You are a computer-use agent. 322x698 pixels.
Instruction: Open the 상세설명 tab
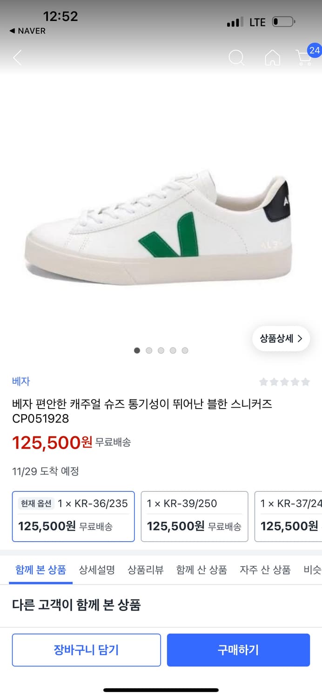(96, 570)
